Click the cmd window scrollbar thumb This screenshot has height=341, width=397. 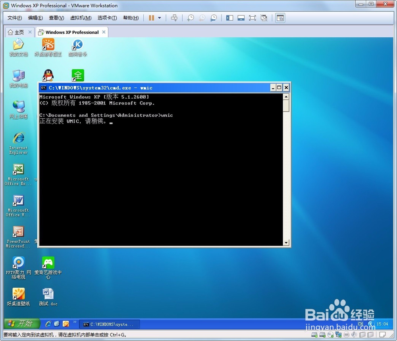click(x=286, y=106)
